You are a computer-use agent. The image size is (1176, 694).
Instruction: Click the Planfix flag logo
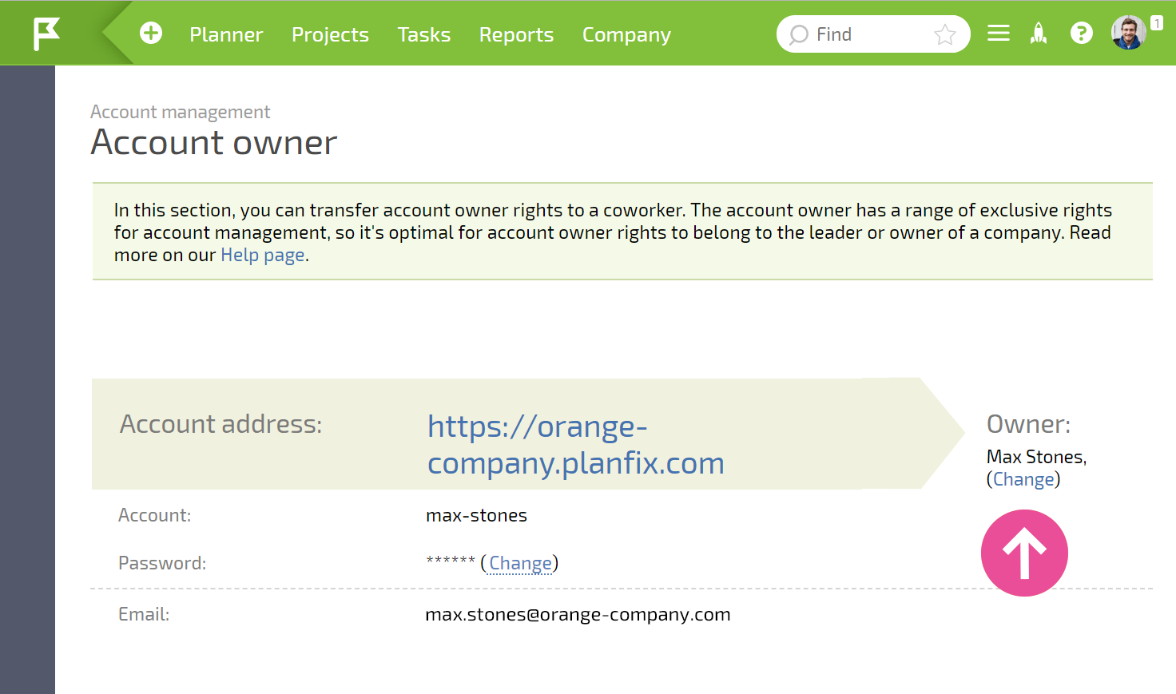click(x=46, y=34)
